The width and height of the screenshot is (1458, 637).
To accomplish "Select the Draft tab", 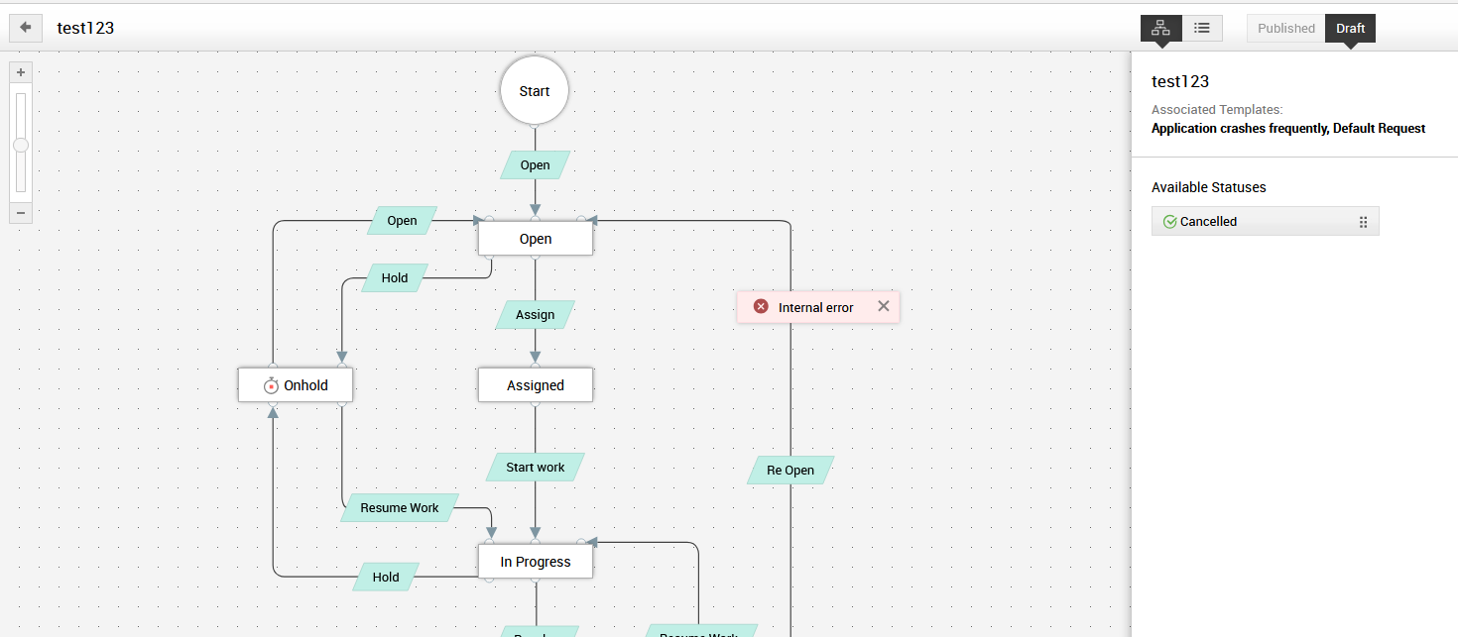I will [1350, 28].
